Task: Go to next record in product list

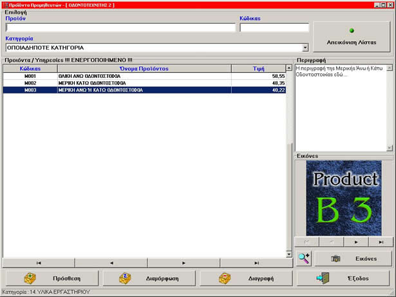Action: [x=184, y=263]
